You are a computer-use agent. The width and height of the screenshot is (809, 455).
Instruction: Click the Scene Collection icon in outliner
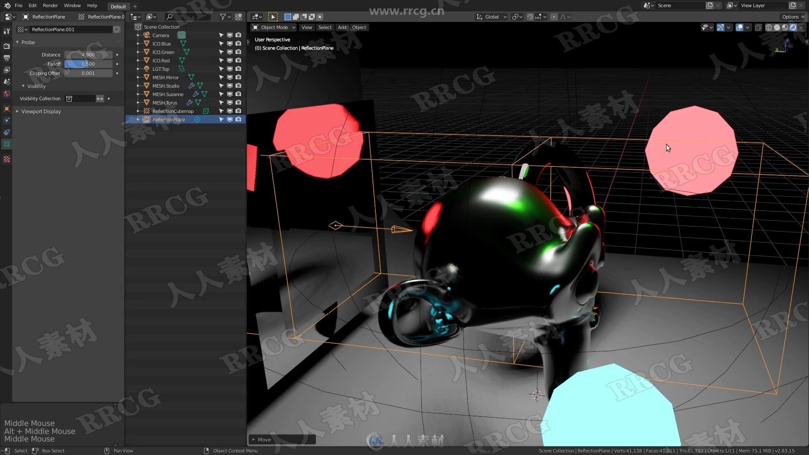pos(138,26)
